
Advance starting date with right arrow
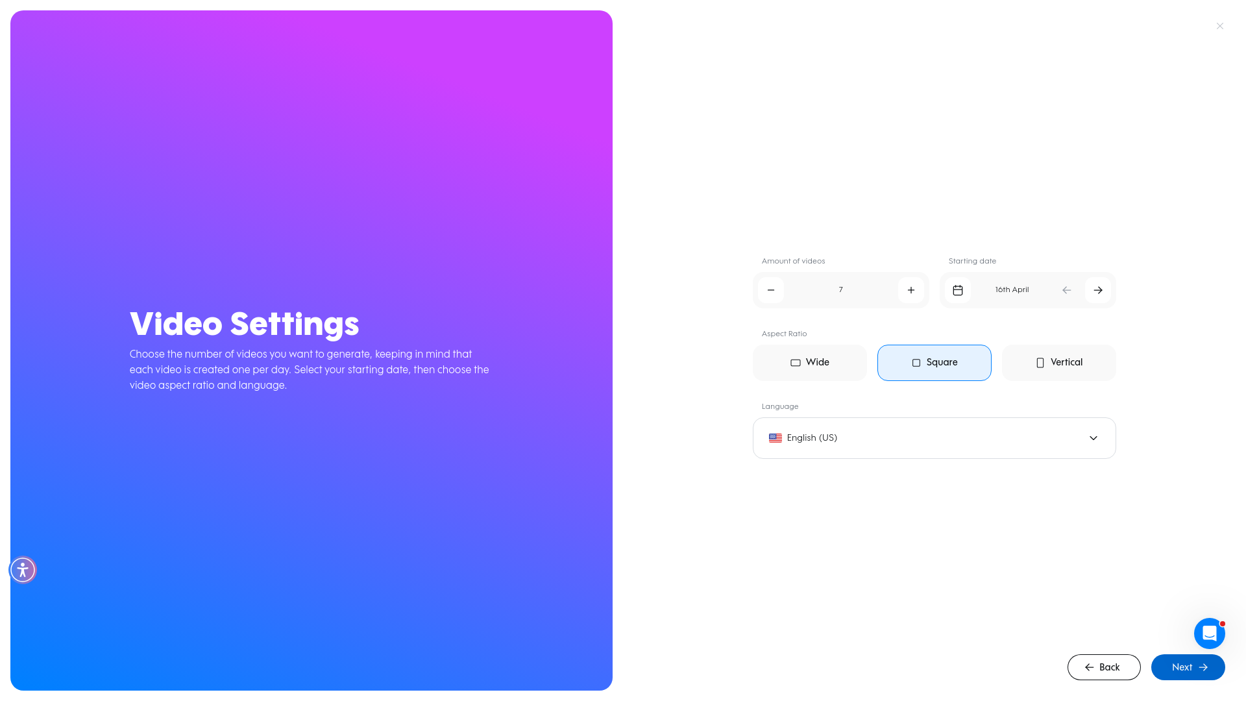coord(1098,290)
